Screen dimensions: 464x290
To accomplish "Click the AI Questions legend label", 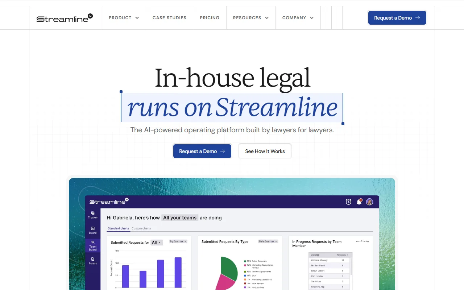I will point(258,287).
